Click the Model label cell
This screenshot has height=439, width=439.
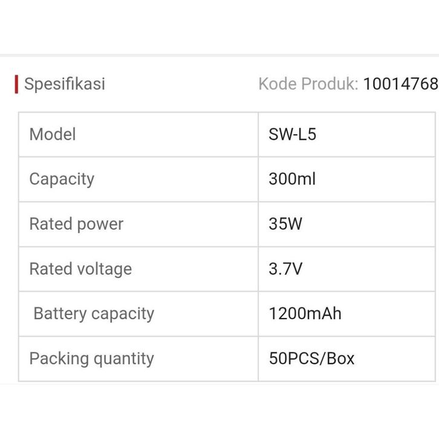tap(53, 134)
